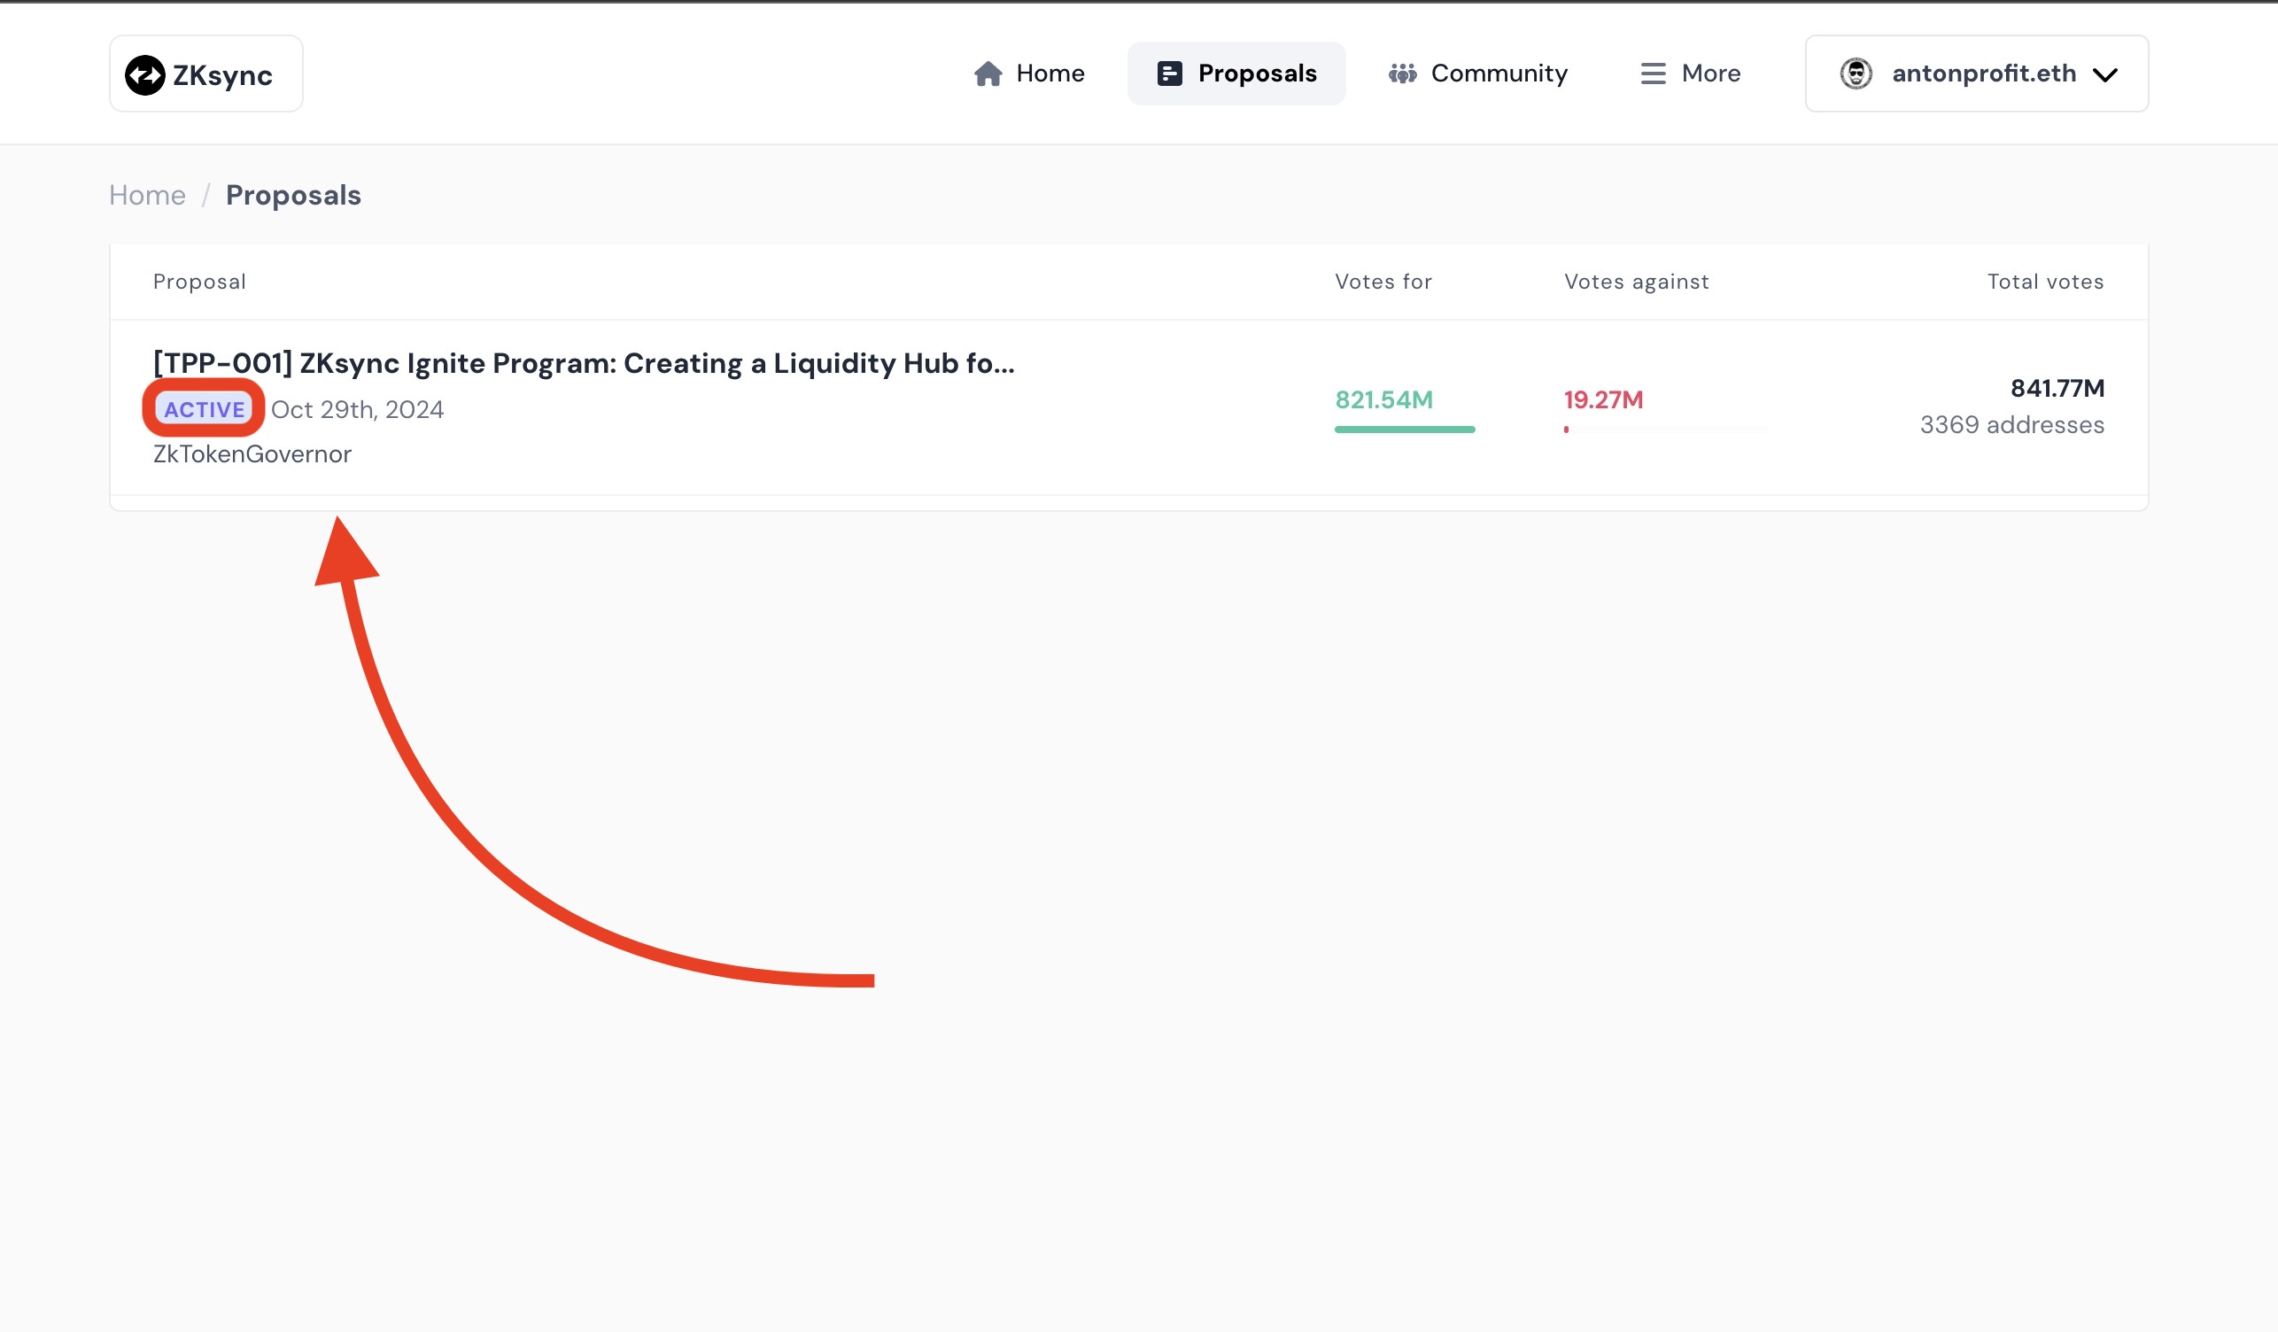Expand the antonprofit.eth account chevron
2278x1332 pixels.
pos(2105,75)
